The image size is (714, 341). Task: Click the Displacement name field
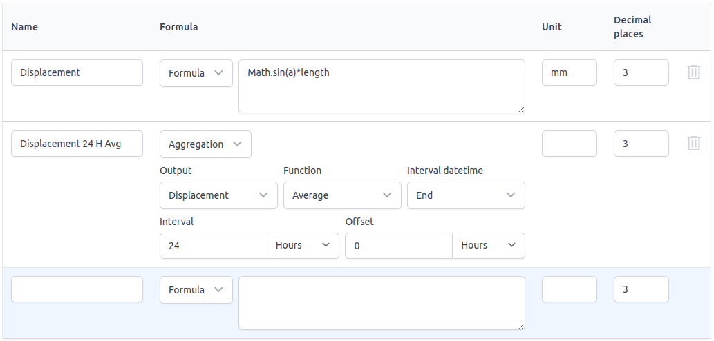click(77, 72)
